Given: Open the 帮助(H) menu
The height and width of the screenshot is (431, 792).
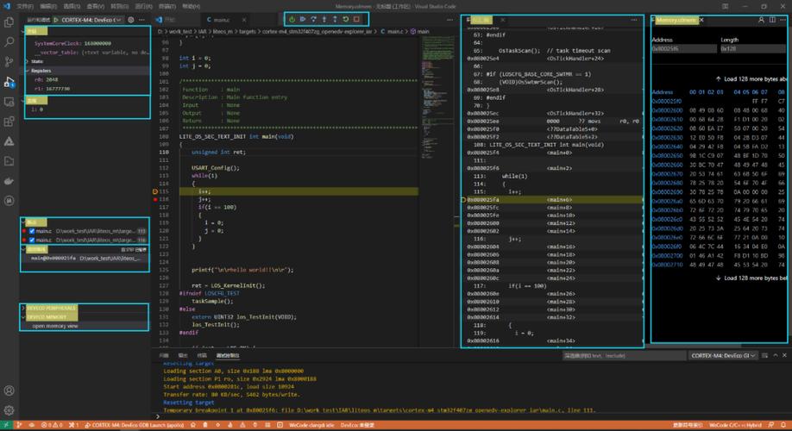Looking at the screenshot, I should (191, 7).
